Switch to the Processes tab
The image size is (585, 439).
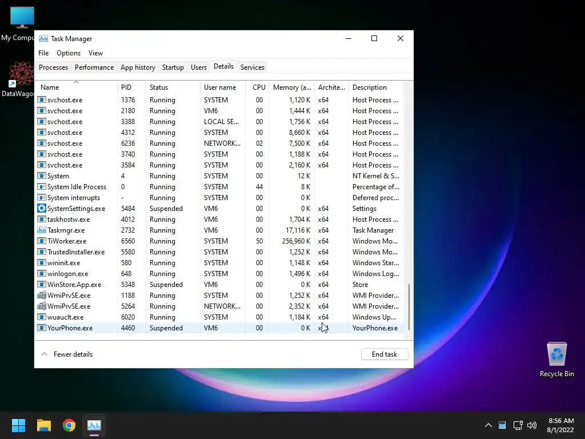click(53, 67)
